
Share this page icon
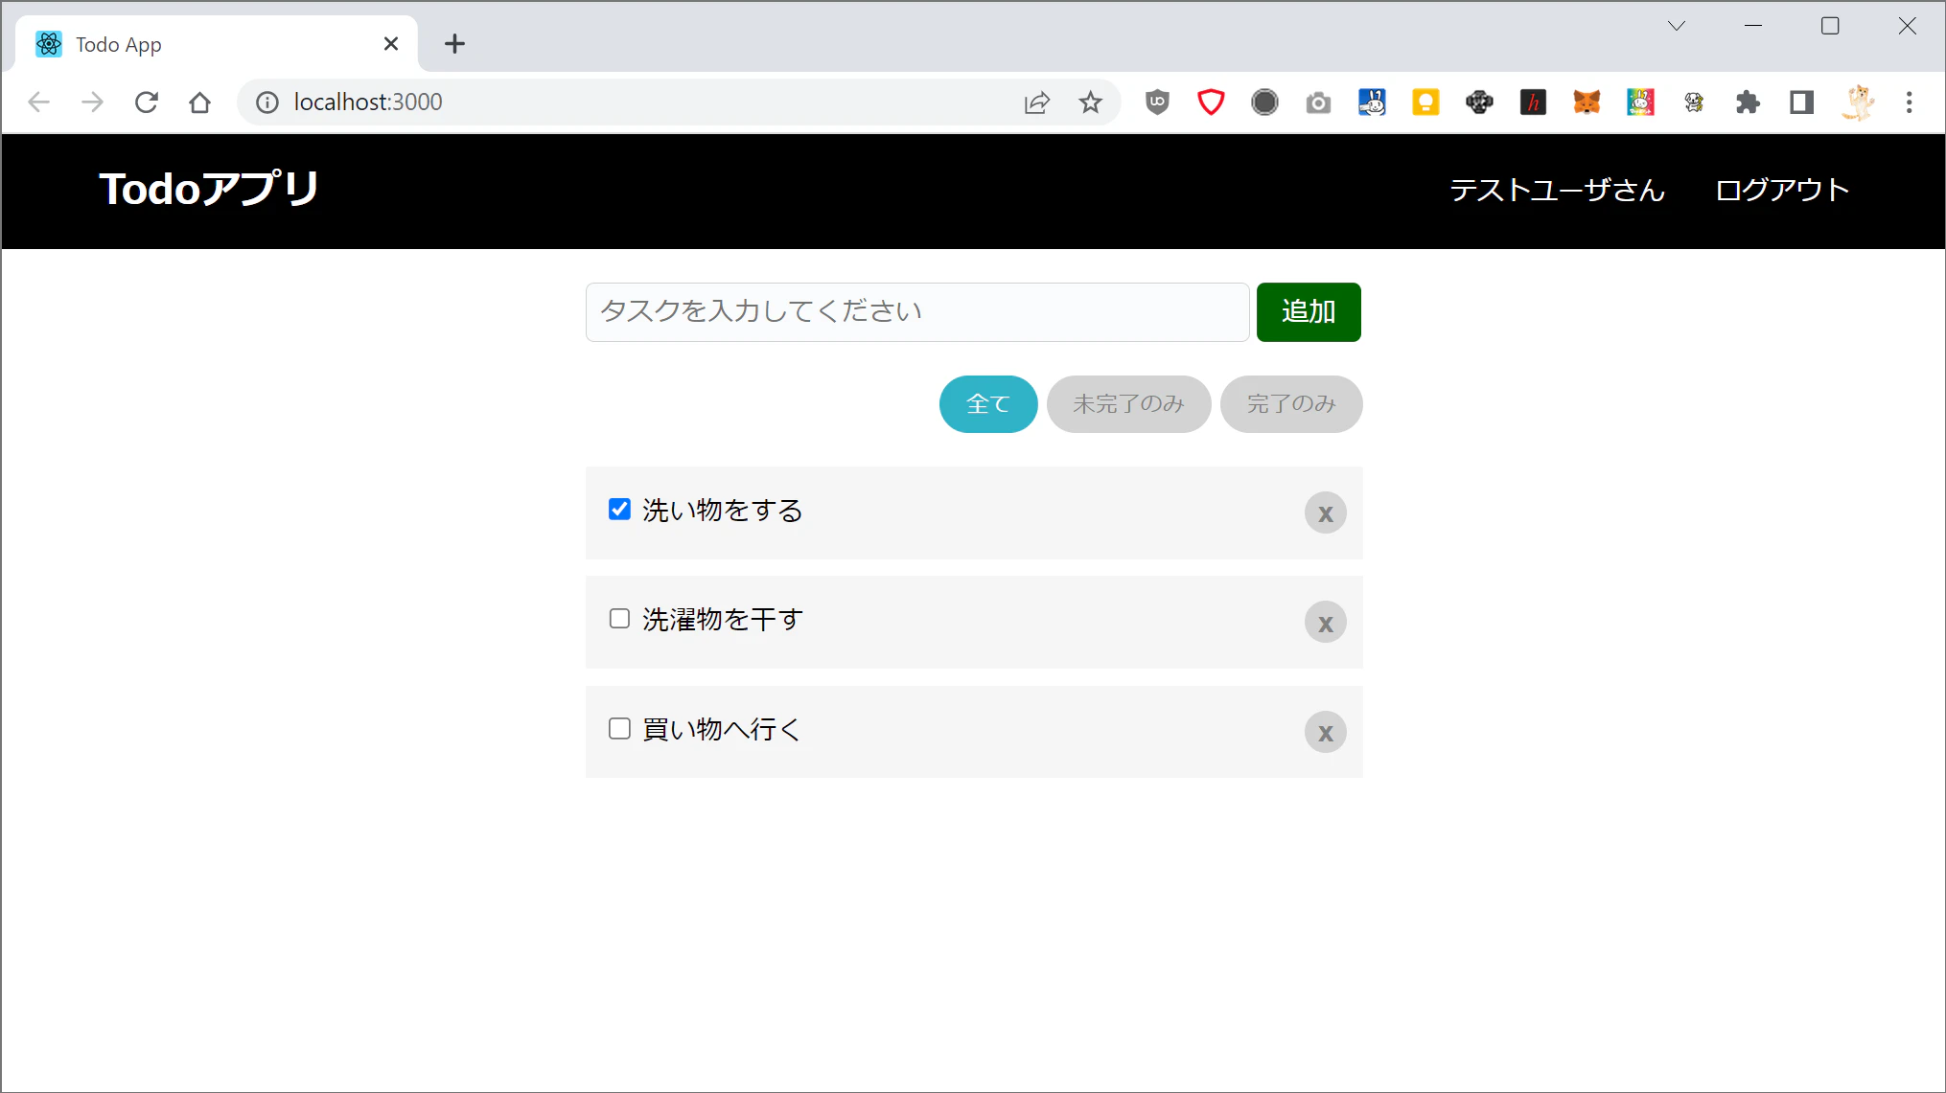point(1037,102)
